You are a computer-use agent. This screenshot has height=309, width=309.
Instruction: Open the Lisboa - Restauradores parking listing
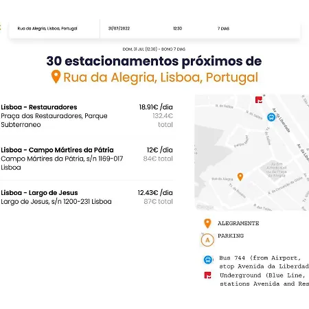[87, 116]
